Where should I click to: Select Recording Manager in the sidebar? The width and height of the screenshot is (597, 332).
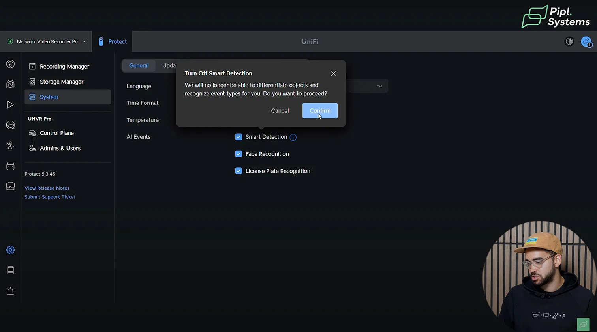click(x=64, y=67)
